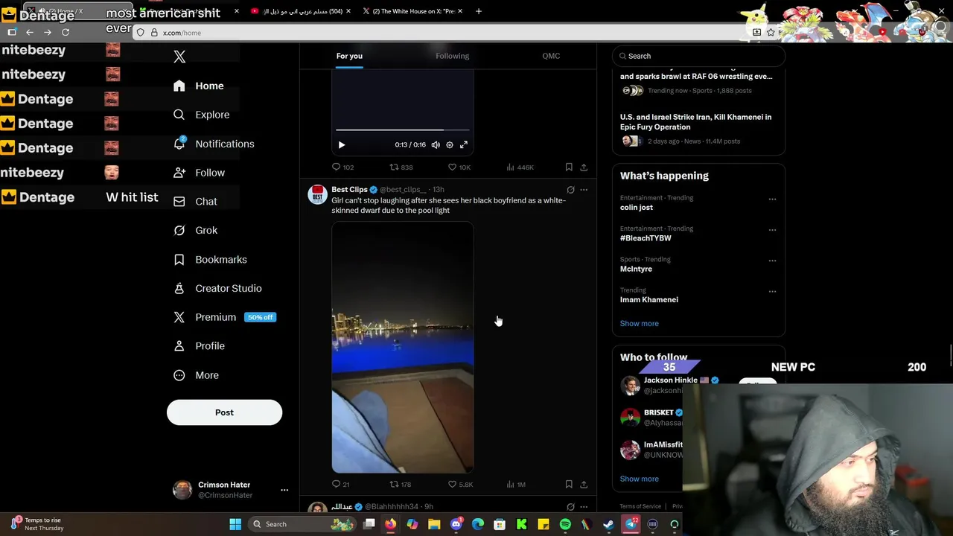Click the taskbar Search box
The image size is (953, 536).
click(x=303, y=524)
